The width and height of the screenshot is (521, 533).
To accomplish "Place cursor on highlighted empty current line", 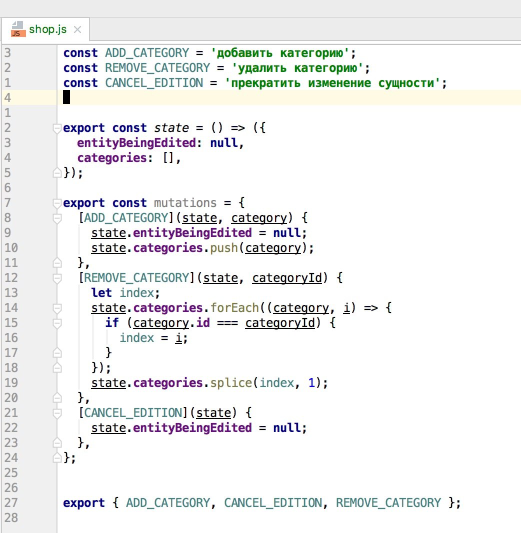I will [x=289, y=98].
